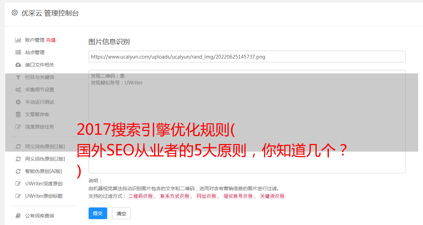This screenshot has height=225, width=423.
Task: Click the database icon for 文章暂存库
Action: [18, 114]
